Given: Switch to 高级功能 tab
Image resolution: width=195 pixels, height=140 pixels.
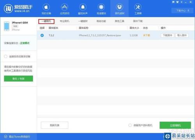Looking at the screenshot, I should click(101, 21).
